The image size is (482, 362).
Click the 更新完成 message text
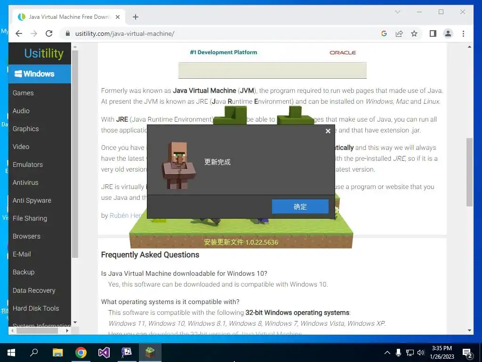[217, 162]
